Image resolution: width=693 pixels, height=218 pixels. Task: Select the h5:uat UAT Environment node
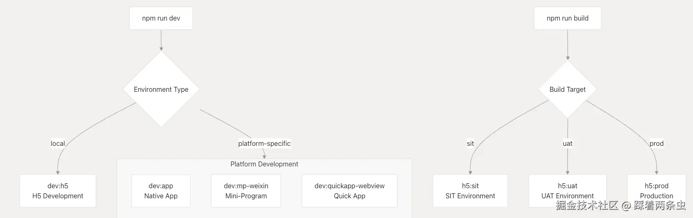coord(567,191)
